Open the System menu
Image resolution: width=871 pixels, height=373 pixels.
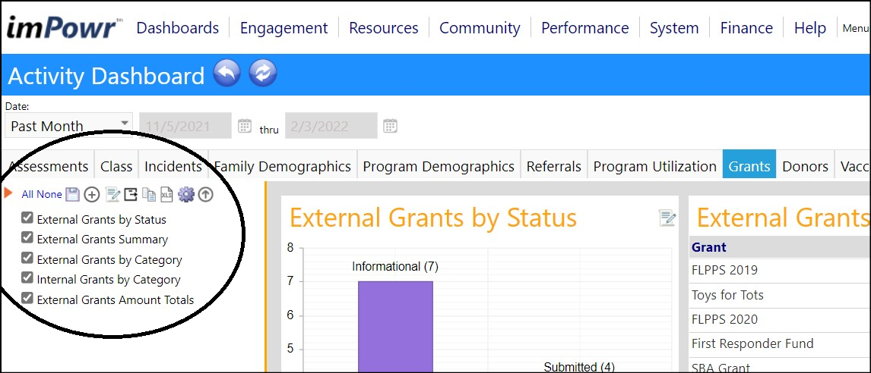click(x=674, y=28)
